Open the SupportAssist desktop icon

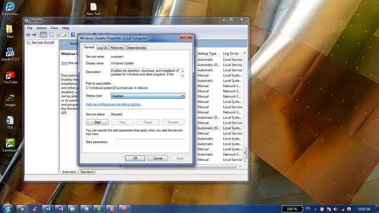10,9
